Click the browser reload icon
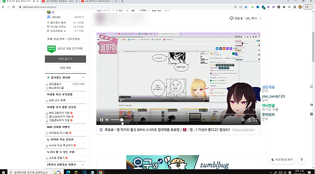The width and height of the screenshot is (315, 174). click(x=13, y=7)
